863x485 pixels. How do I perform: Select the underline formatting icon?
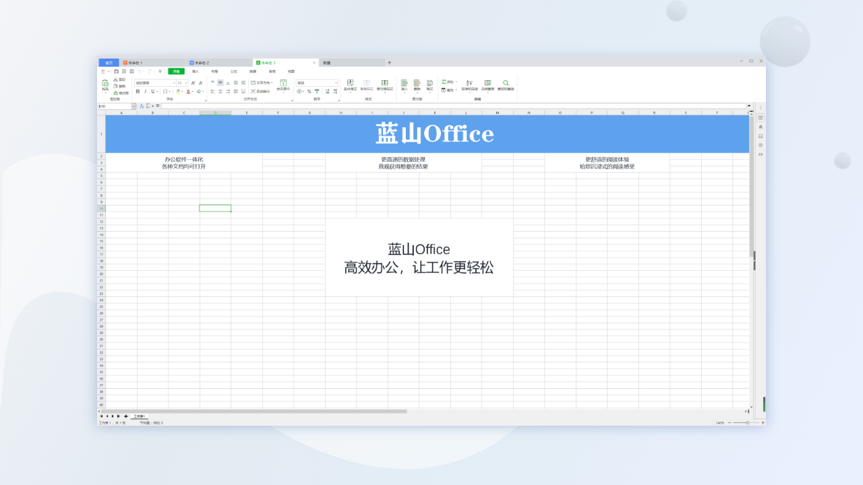click(152, 91)
